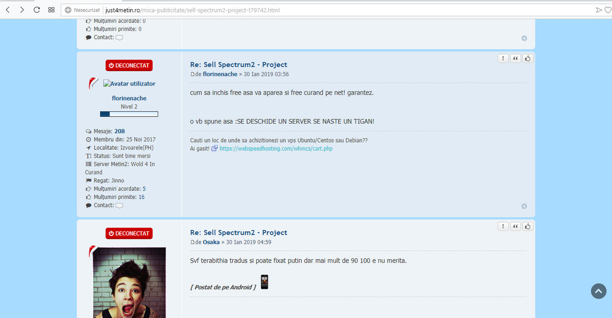Viewport: 612px width, 318px height.
Task: Reload the page with the refresh icon
Action: click(37, 10)
